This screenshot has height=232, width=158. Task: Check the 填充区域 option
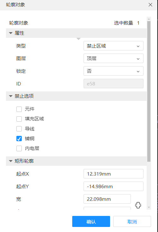pos(19,119)
